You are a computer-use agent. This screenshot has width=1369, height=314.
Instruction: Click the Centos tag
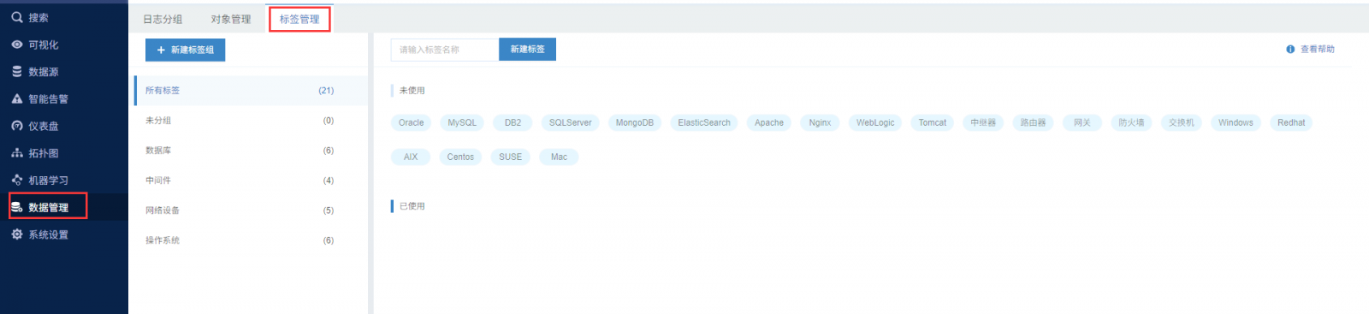[x=460, y=157]
